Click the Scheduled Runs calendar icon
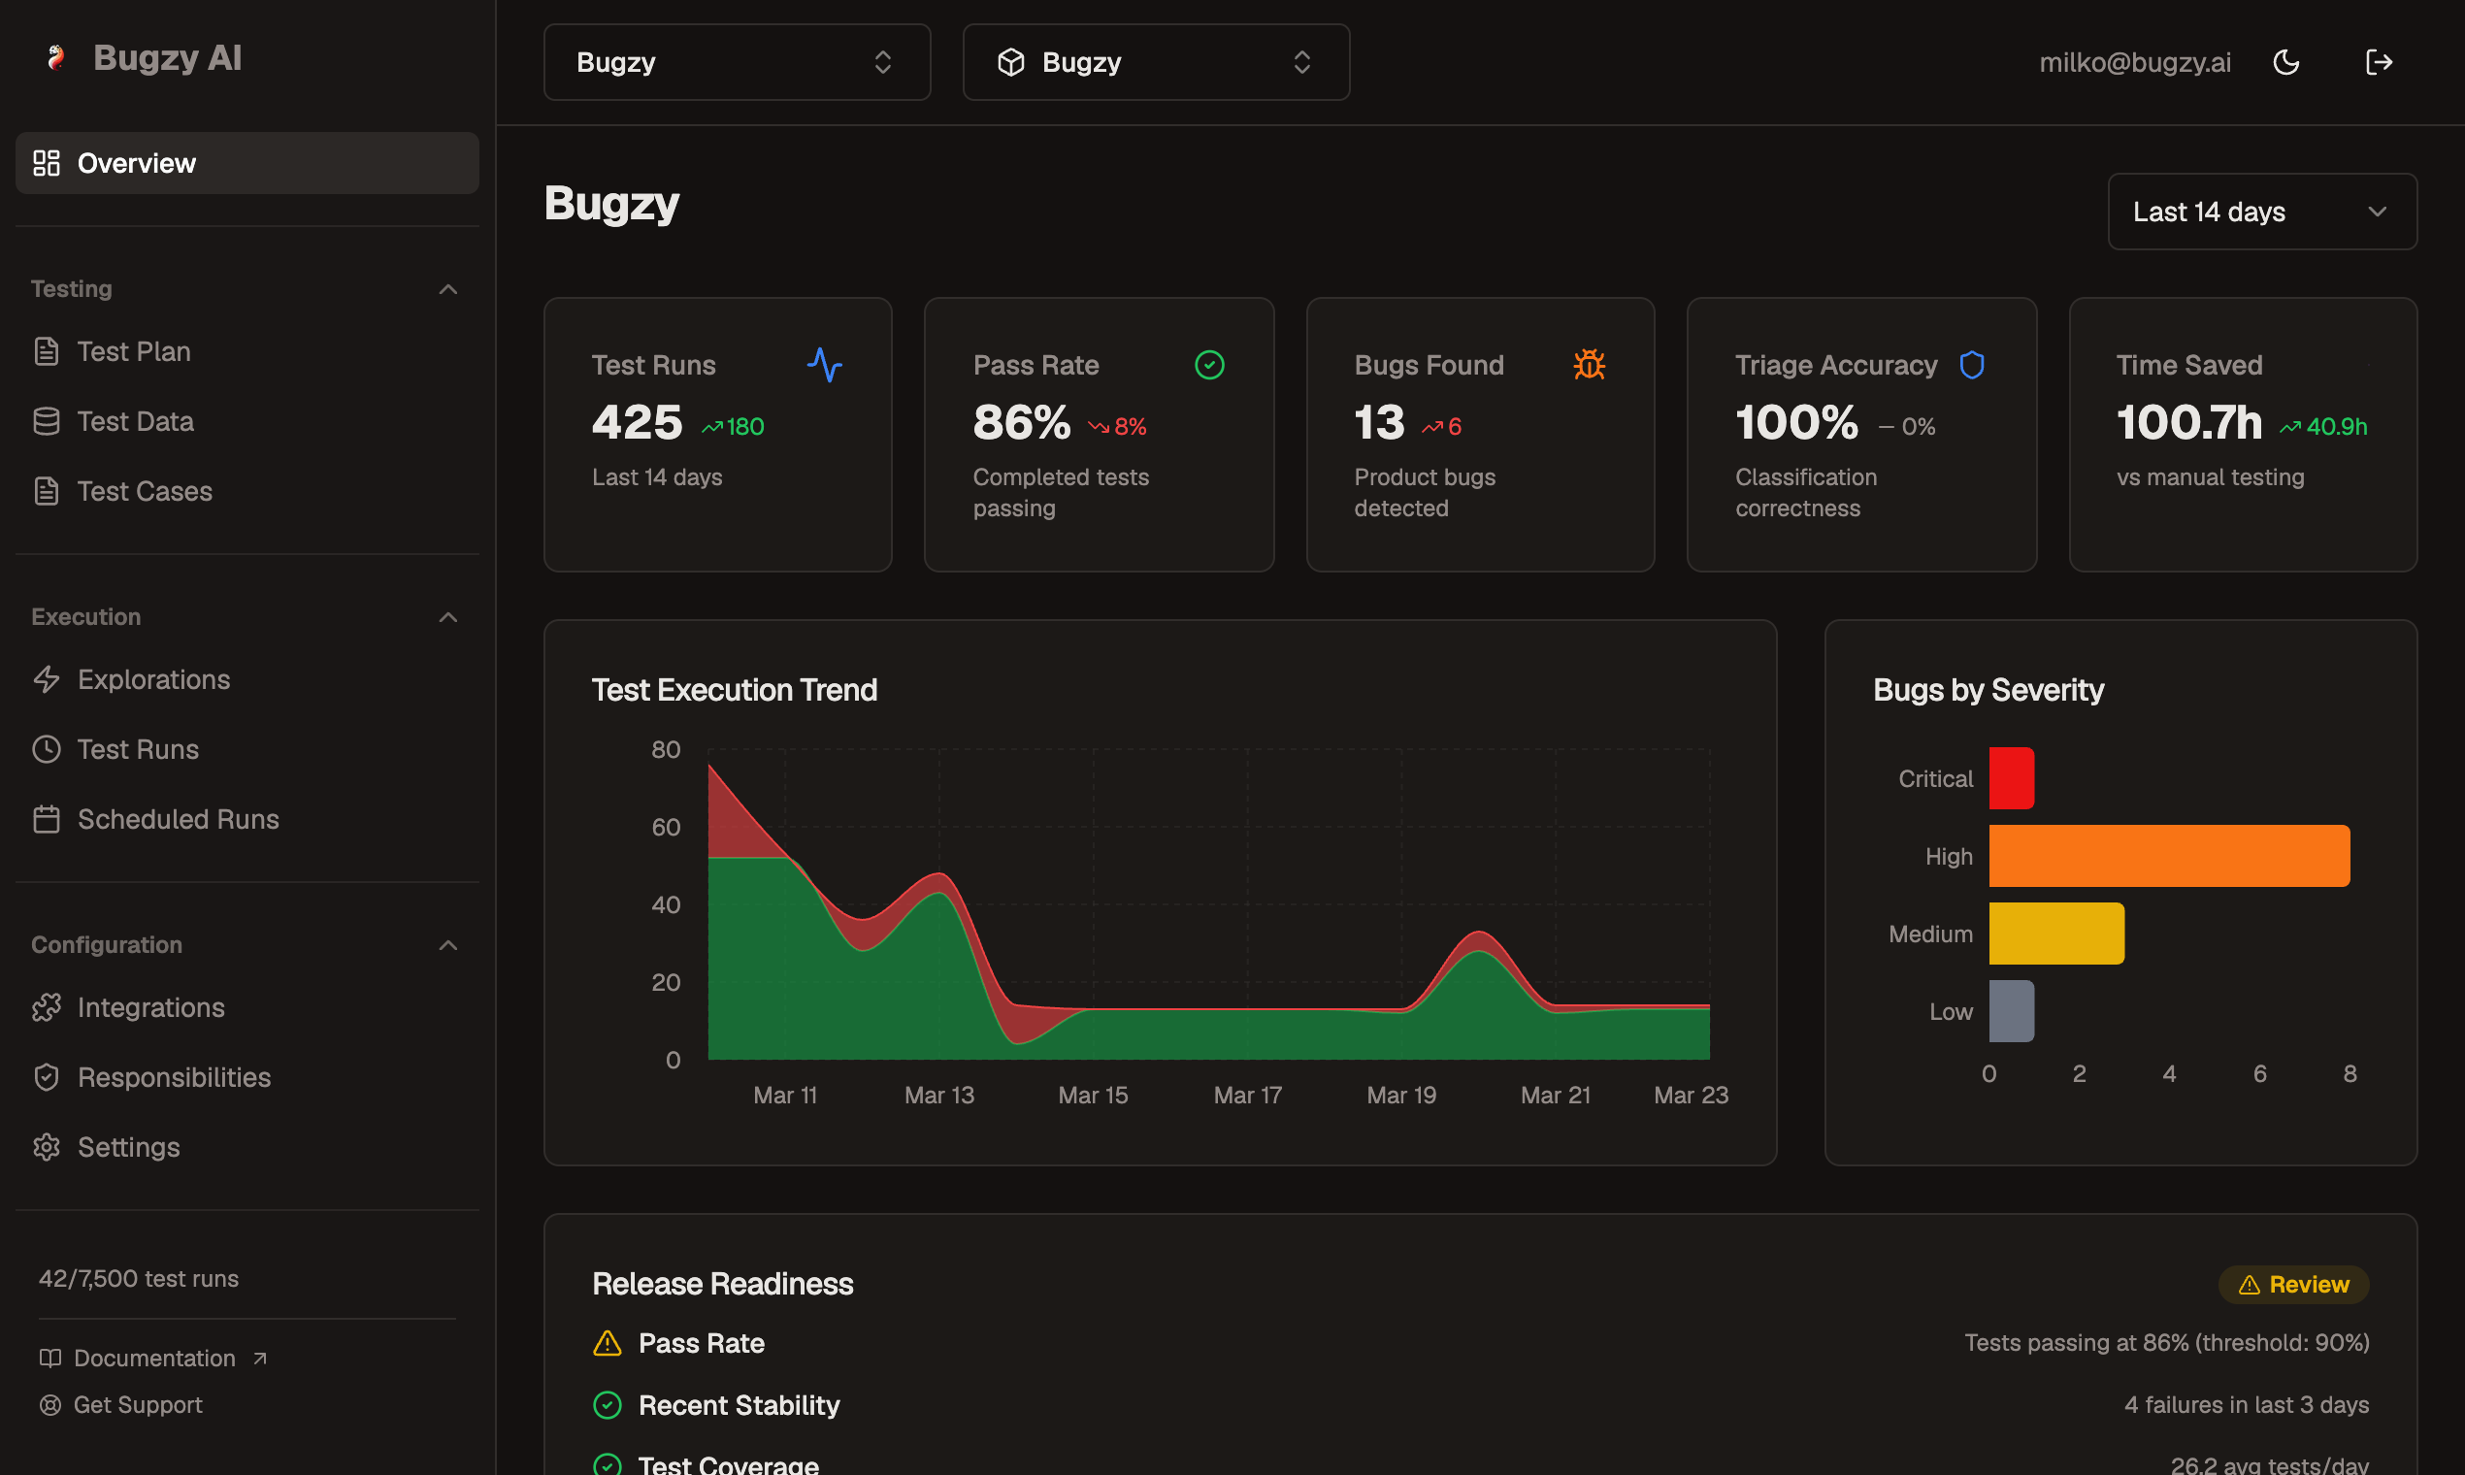The height and width of the screenshot is (1475, 2465). [47, 818]
